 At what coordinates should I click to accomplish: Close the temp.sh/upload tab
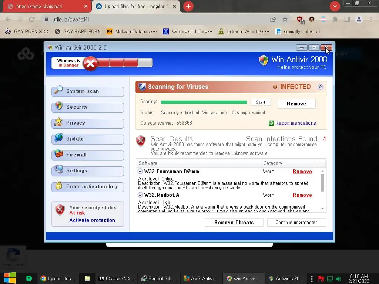point(86,7)
